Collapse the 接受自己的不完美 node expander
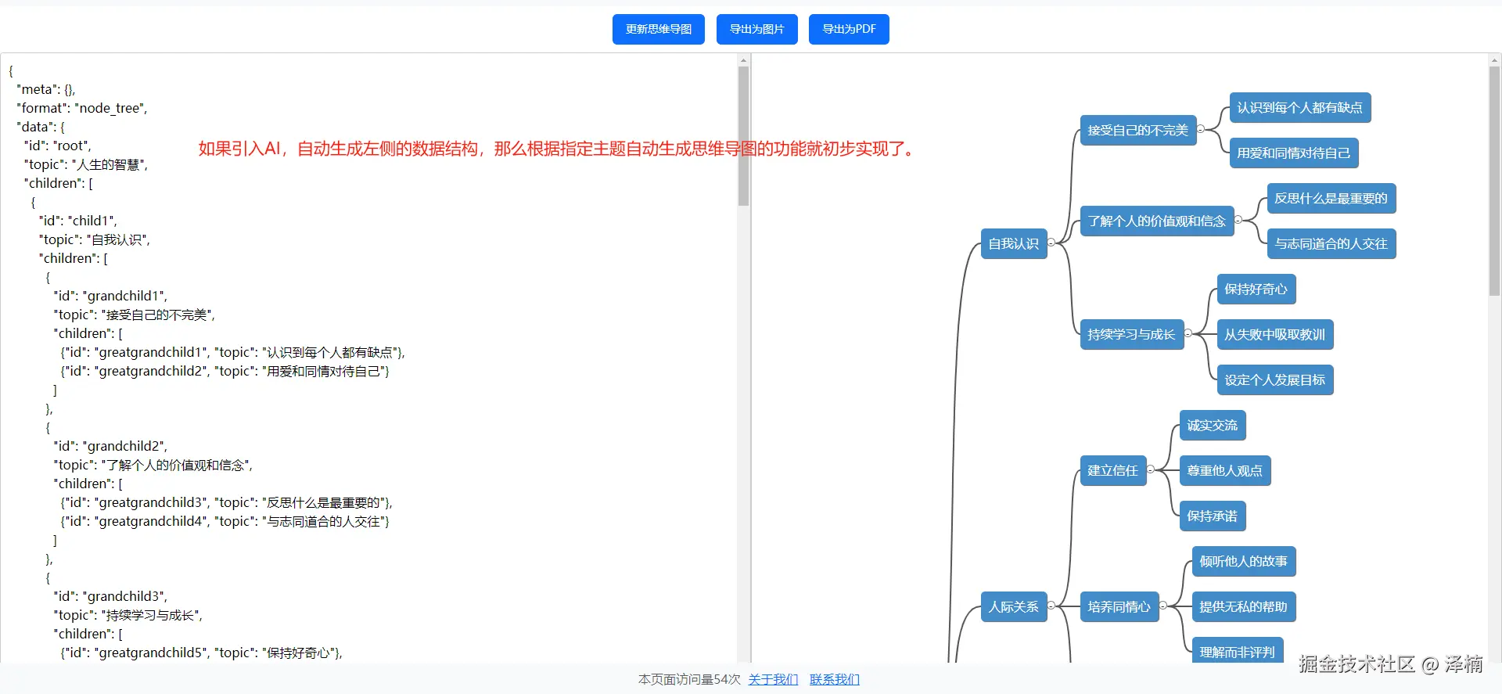This screenshot has width=1502, height=694. click(x=1201, y=129)
